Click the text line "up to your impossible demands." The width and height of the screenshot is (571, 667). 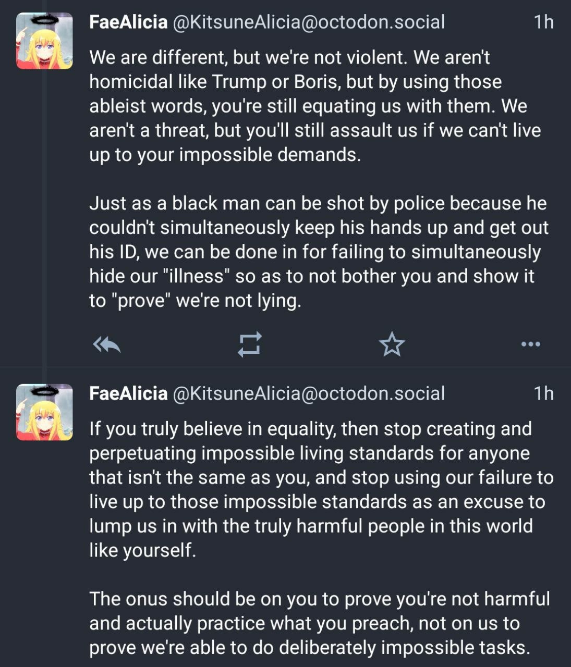click(225, 155)
